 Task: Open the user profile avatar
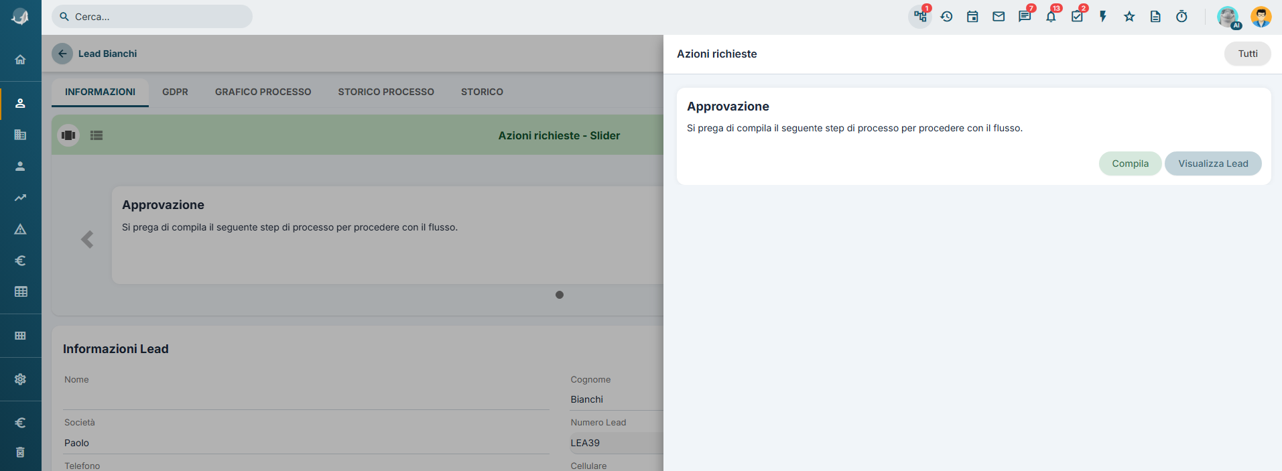[1261, 17]
